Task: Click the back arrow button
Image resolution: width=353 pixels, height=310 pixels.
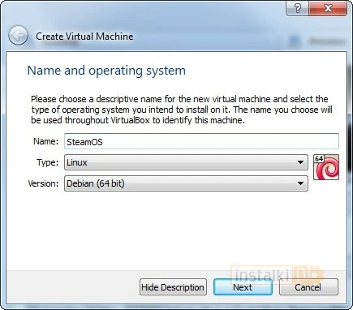Action: coord(18,36)
